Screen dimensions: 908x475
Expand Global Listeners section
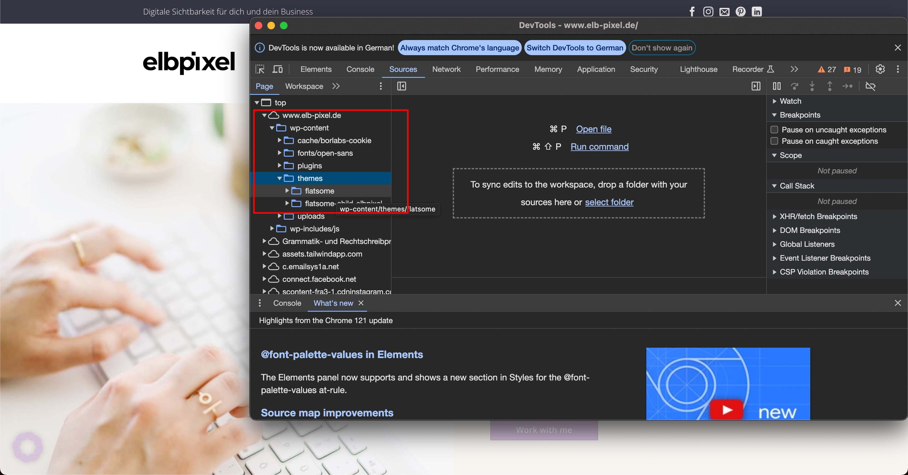click(774, 244)
